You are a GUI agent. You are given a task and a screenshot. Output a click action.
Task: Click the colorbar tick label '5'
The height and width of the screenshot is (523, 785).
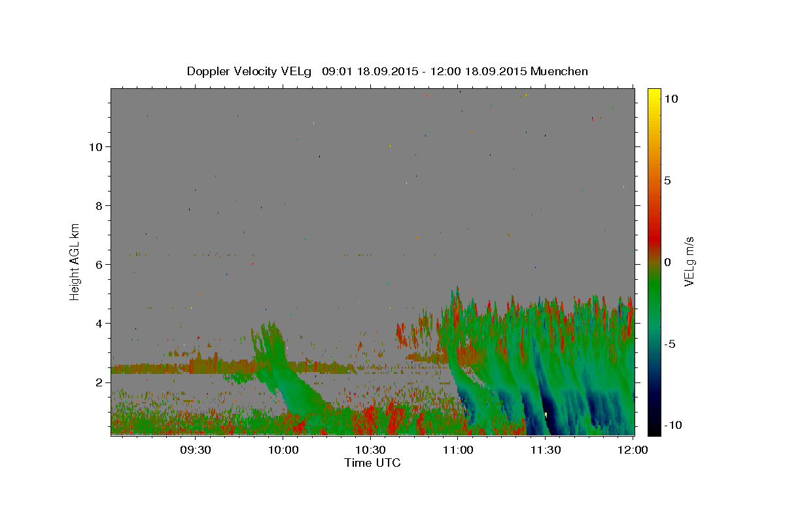point(668,180)
